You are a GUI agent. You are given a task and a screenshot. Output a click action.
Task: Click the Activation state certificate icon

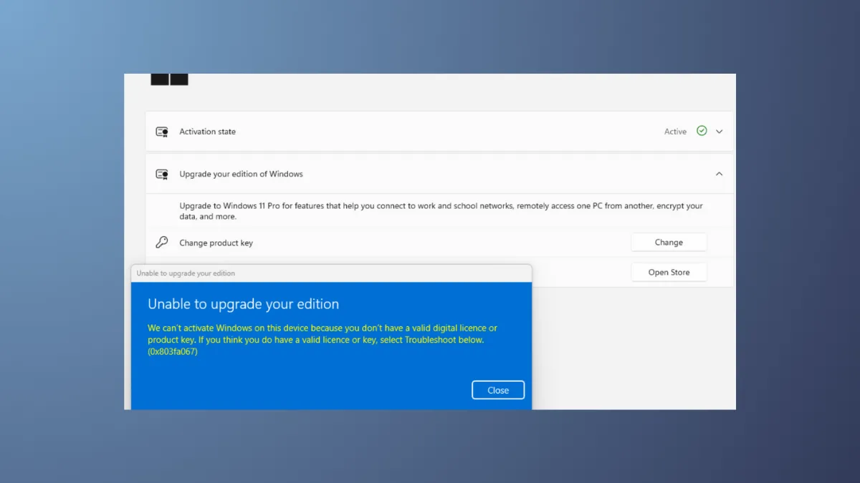click(162, 132)
